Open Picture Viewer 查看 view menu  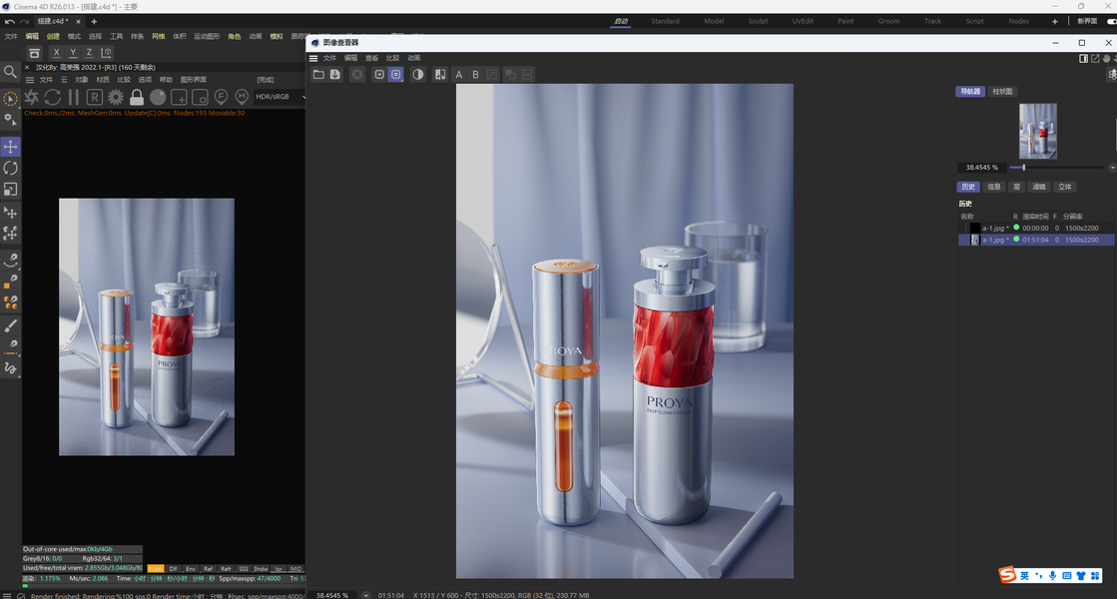[372, 59]
